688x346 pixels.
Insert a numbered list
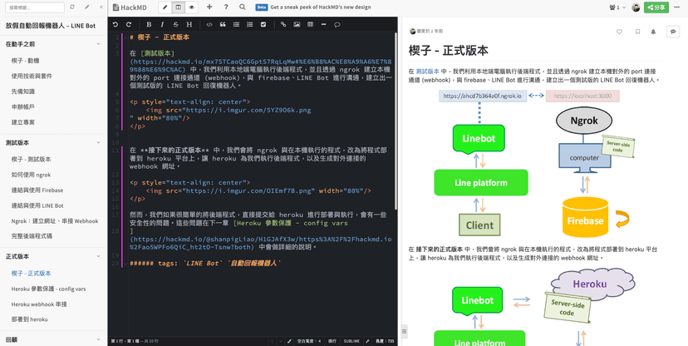click(249, 25)
